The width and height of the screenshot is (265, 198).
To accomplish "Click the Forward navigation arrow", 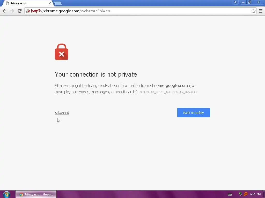I will pos(12,11).
